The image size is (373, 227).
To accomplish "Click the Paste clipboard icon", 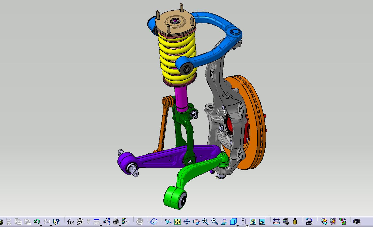I will click(x=27, y=221).
